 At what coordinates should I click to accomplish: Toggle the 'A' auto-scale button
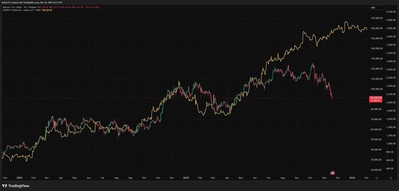point(377,177)
